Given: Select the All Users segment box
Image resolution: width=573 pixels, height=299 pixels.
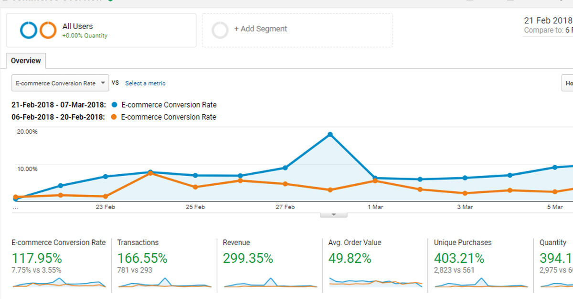Looking at the screenshot, I should [101, 30].
